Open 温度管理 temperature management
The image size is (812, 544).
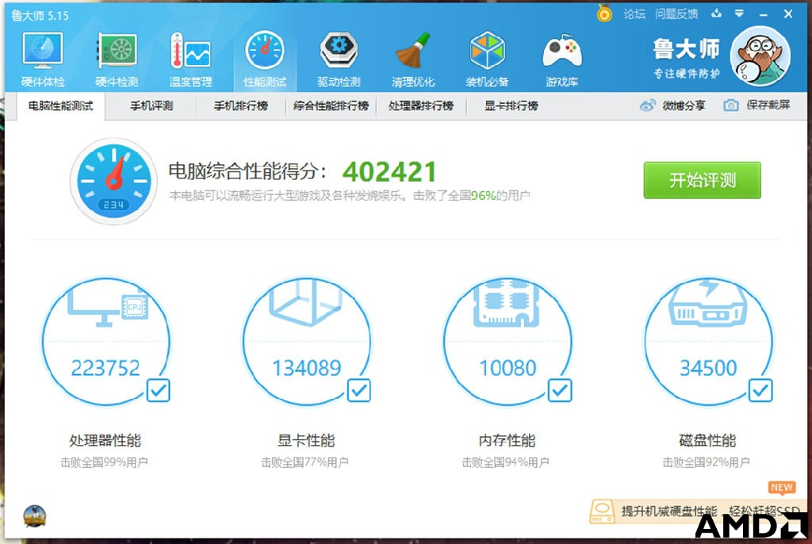[x=190, y=59]
